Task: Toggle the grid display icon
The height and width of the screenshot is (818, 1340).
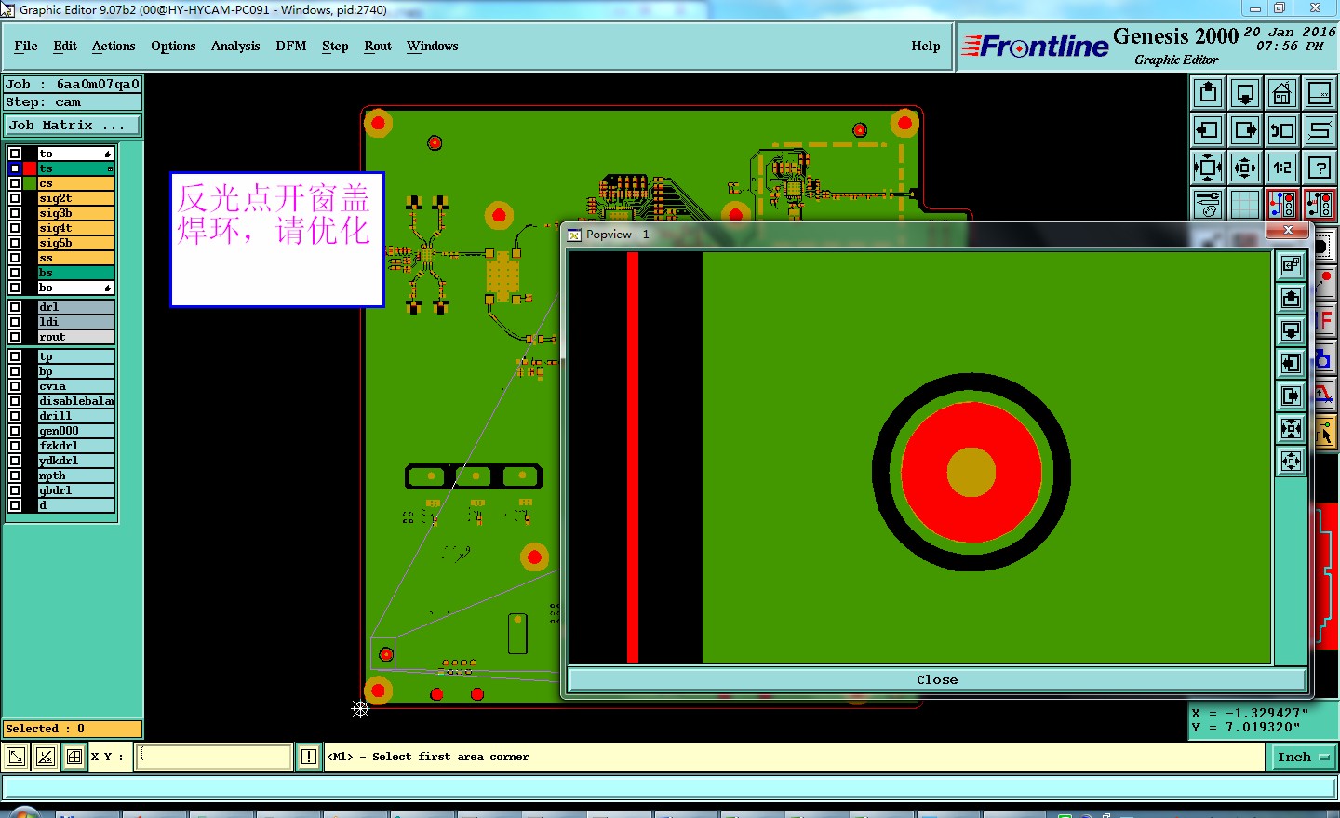Action: click(1245, 205)
